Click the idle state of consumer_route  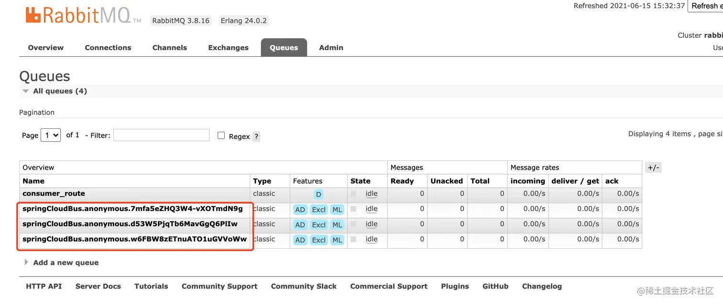[372, 194]
